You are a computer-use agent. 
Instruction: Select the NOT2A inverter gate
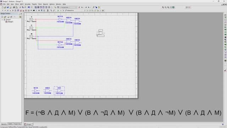tap(60, 45)
